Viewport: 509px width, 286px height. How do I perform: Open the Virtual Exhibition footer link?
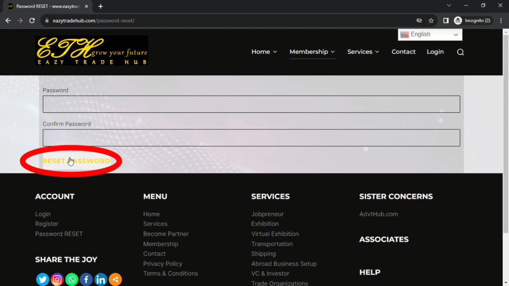click(x=275, y=234)
